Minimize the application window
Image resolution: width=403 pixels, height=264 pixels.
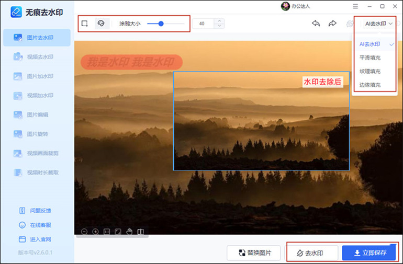(x=370, y=6)
